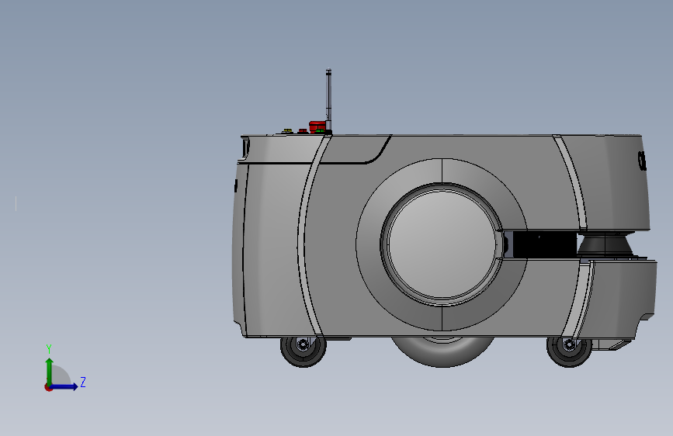Click the right caster wheel under the robot

coord(569,351)
